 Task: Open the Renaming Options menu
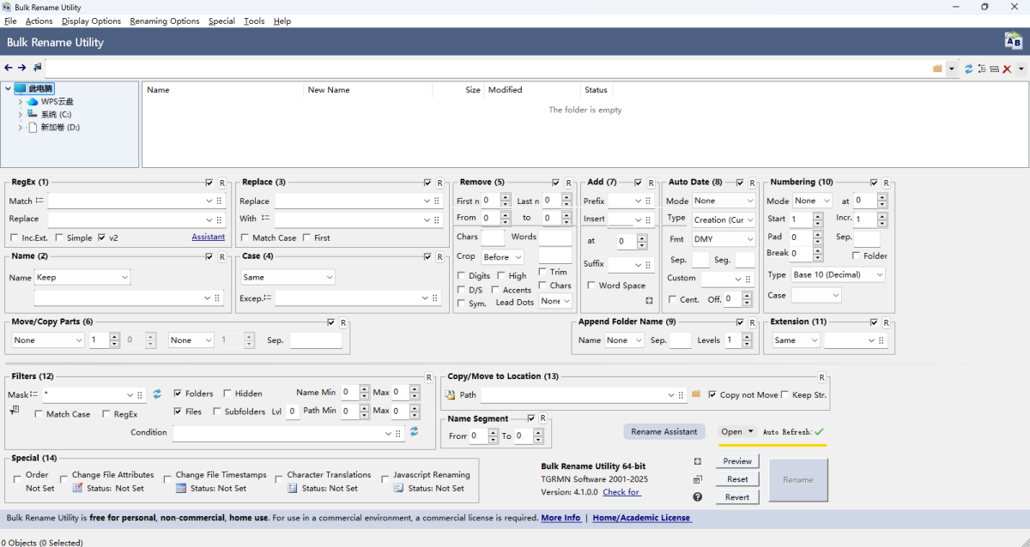coord(165,21)
